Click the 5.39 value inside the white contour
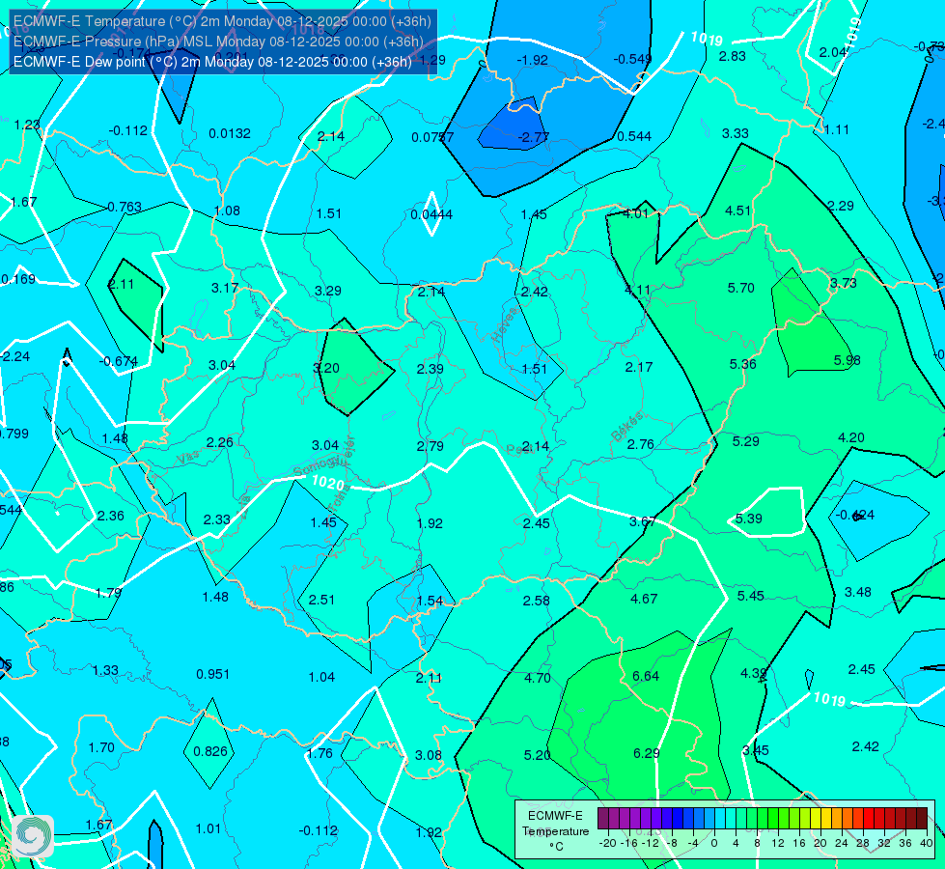This screenshot has width=945, height=869. 748,519
